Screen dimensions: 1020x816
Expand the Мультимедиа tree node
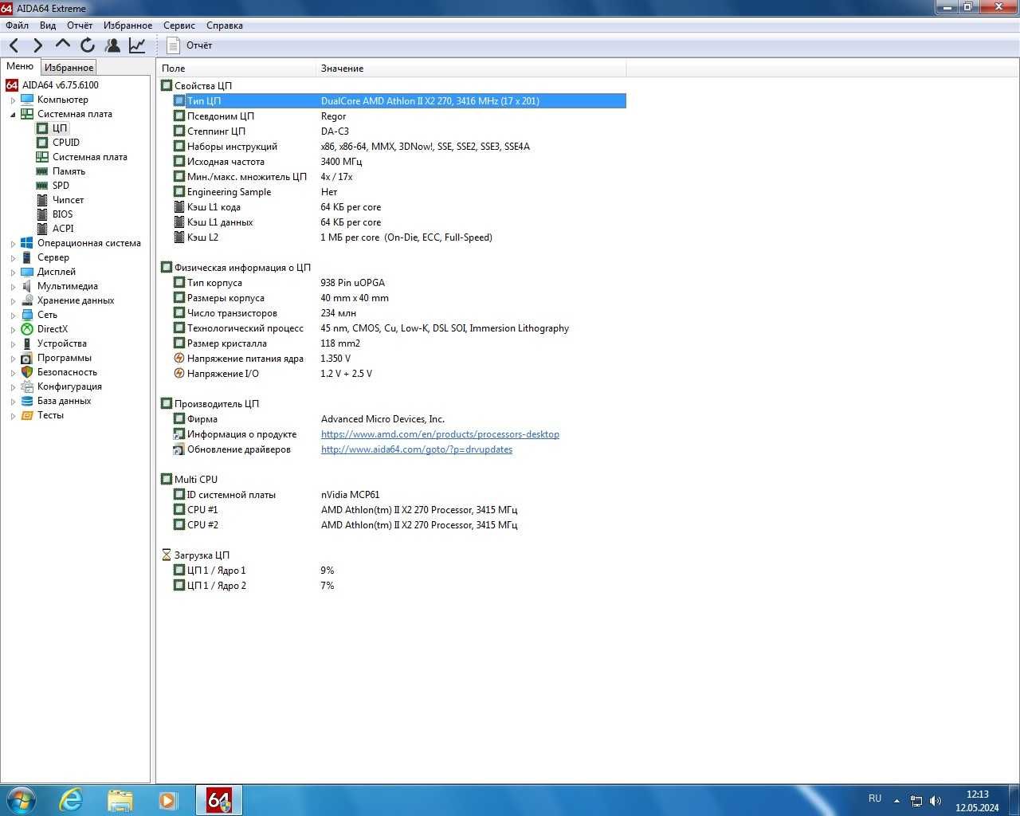[13, 286]
